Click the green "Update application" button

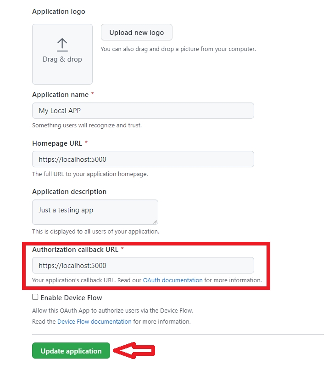tap(71, 351)
